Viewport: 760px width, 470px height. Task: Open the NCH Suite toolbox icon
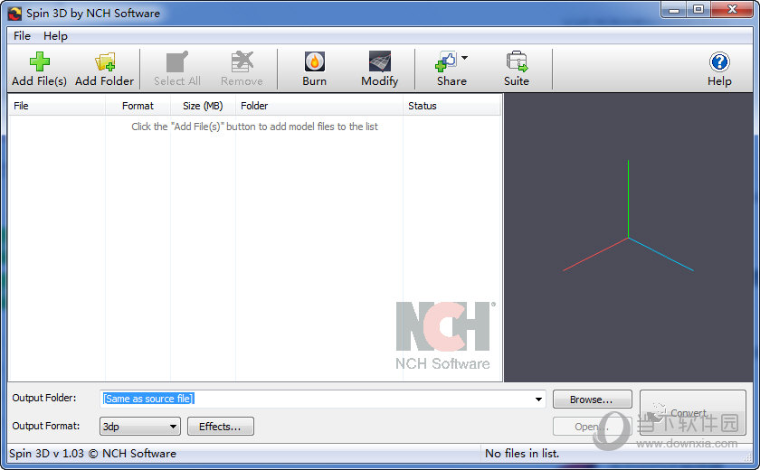coord(517,62)
